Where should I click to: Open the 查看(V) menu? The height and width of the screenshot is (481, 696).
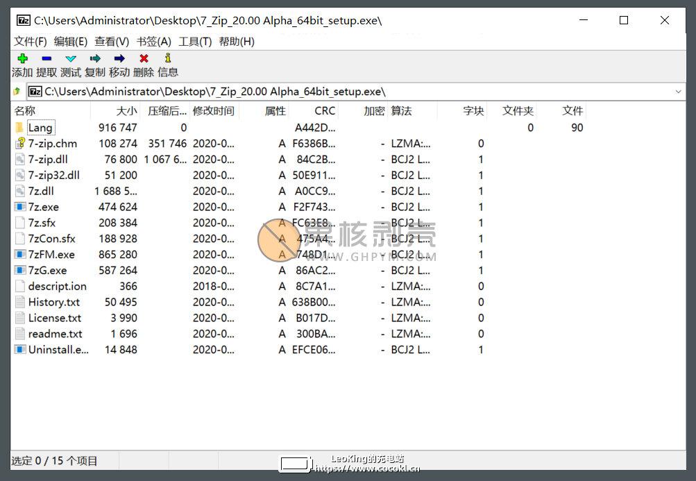(112, 42)
